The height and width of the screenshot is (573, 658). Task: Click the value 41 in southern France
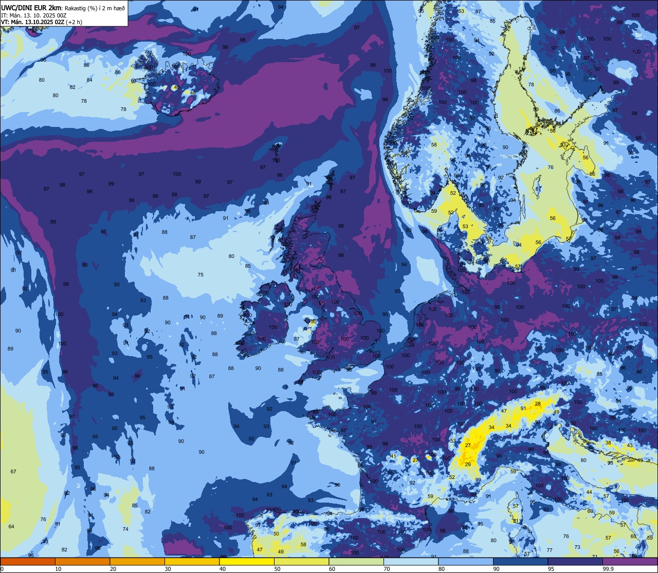click(x=393, y=456)
